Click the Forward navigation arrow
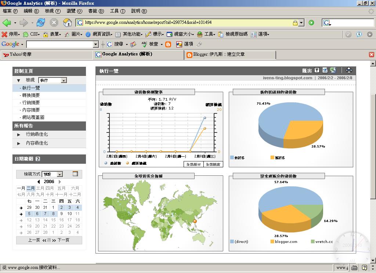This screenshot has height=273, width=376. pyautogui.click(x=24, y=23)
